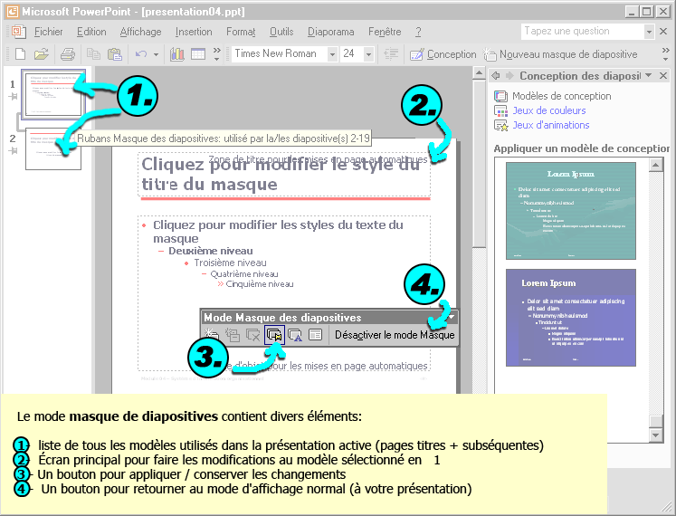Apply the purple Lorem Ipsum design template

pos(571,318)
